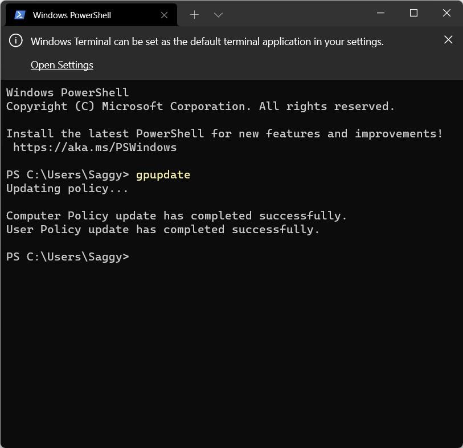The image size is (463, 448).
Task: Expand the new tab profile dropdown chevron
Action: click(x=218, y=15)
